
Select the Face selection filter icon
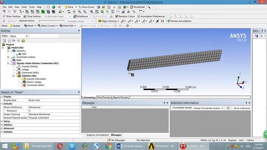(x=38, y=12)
